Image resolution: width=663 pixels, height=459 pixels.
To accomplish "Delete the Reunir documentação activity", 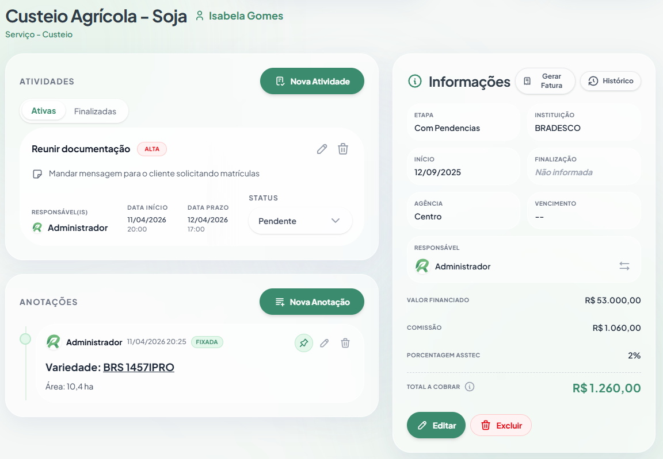I will (x=343, y=149).
